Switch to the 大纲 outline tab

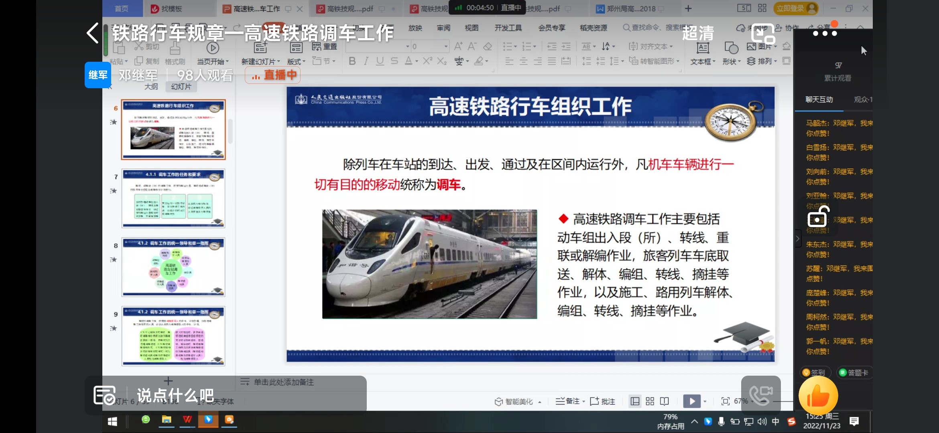click(151, 87)
